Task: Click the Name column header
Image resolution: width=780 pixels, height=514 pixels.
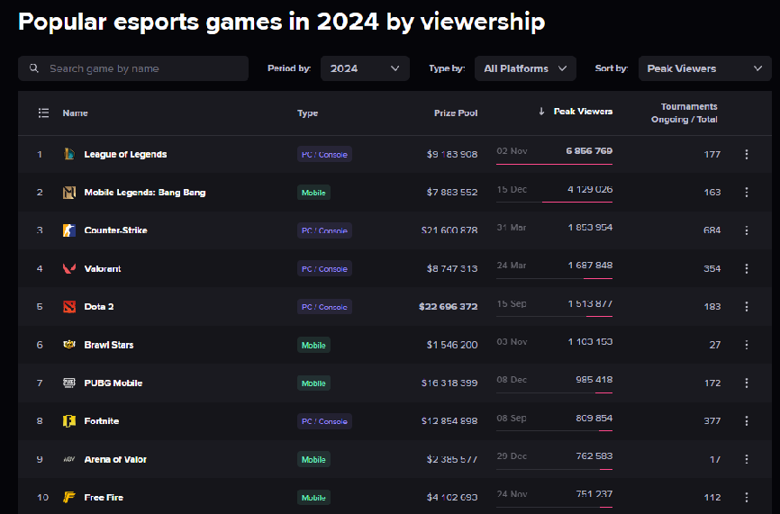Action: coord(75,113)
